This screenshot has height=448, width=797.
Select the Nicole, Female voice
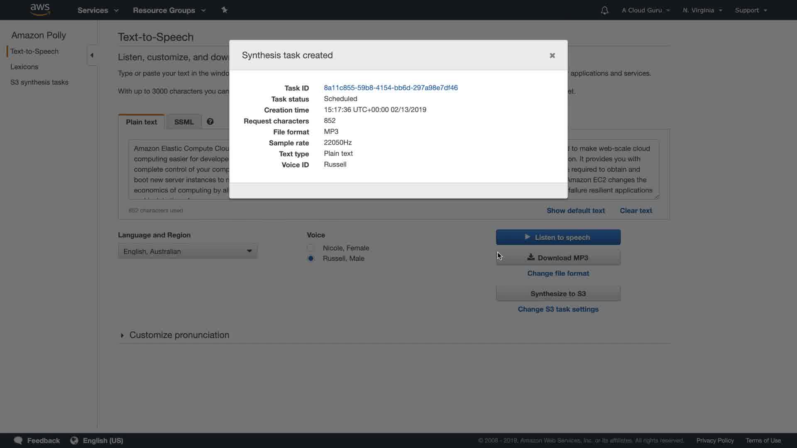311,248
